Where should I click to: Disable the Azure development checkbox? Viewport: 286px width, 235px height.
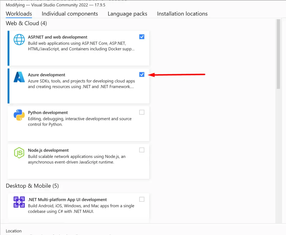pos(142,74)
